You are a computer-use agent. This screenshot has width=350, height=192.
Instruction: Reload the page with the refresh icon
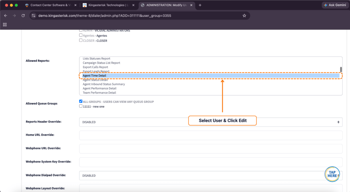(x=23, y=16)
